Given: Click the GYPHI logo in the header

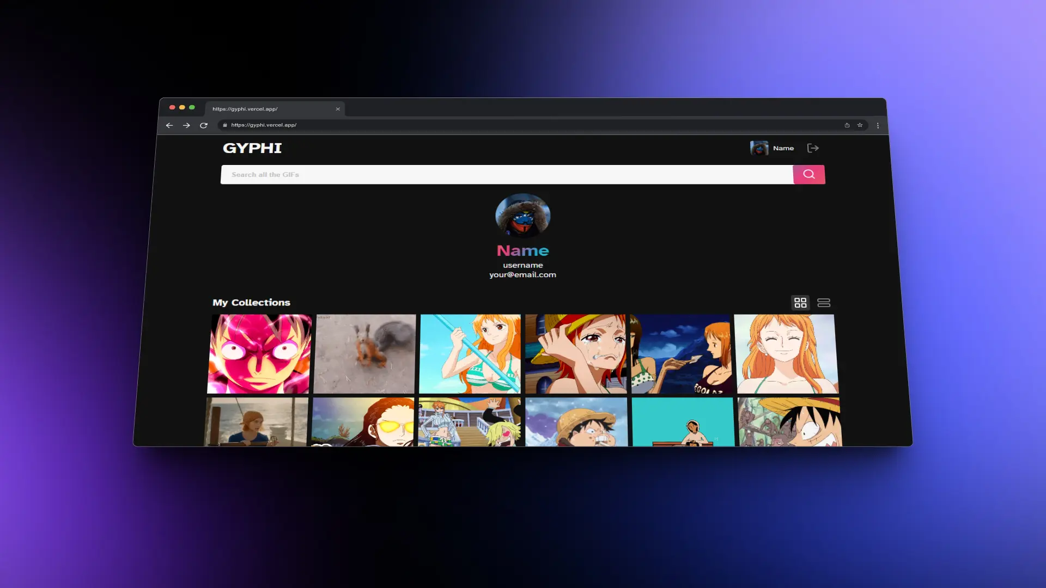Looking at the screenshot, I should coord(252,148).
